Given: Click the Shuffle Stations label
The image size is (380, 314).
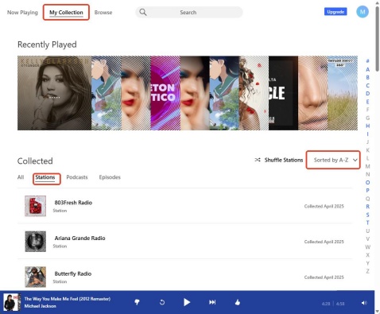Looking at the screenshot, I should [x=284, y=160].
